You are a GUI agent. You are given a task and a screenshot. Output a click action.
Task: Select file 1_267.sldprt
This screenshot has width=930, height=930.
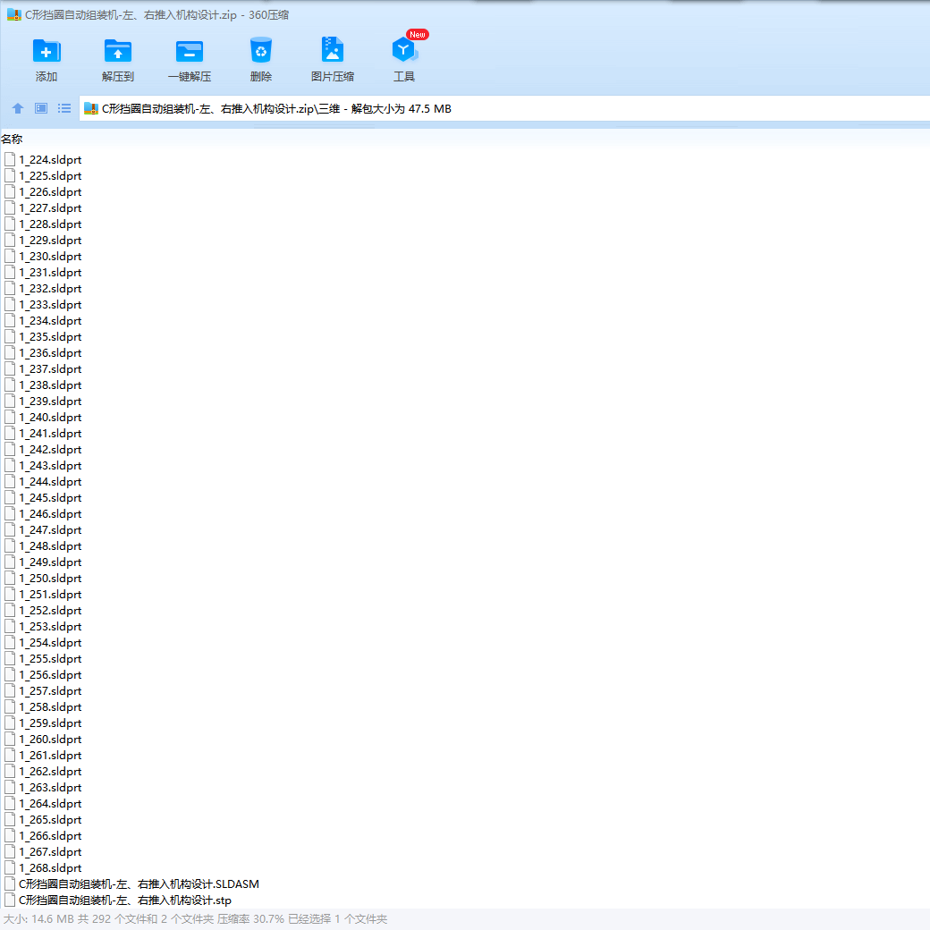pos(50,851)
